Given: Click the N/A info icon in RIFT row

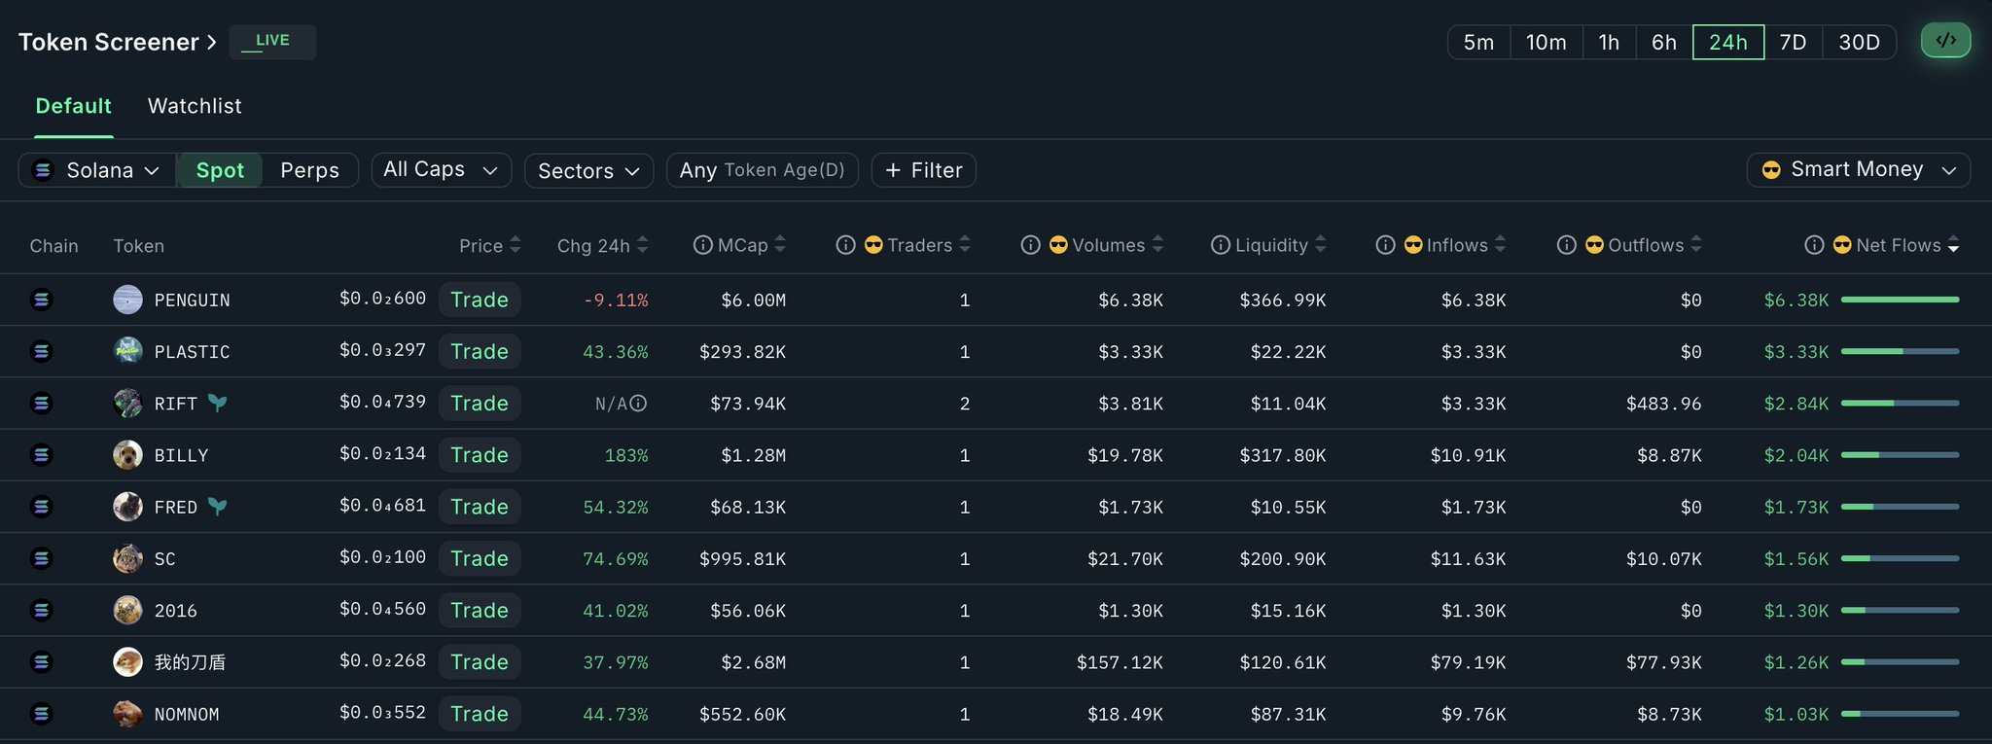Looking at the screenshot, I should 638,404.
